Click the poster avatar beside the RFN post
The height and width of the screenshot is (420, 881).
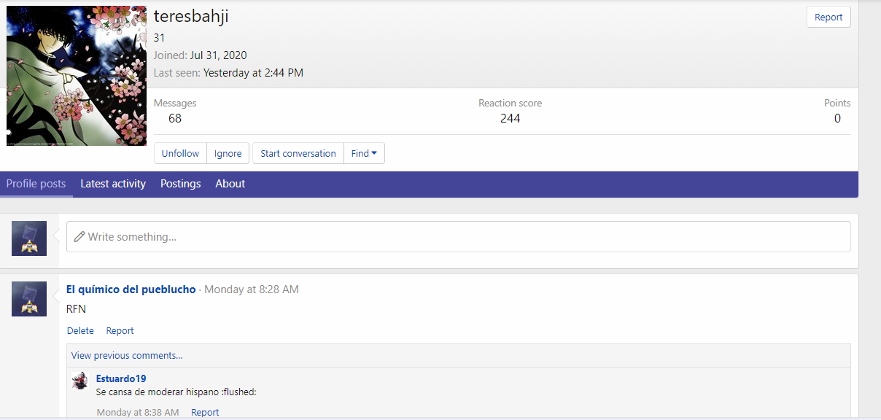29,299
